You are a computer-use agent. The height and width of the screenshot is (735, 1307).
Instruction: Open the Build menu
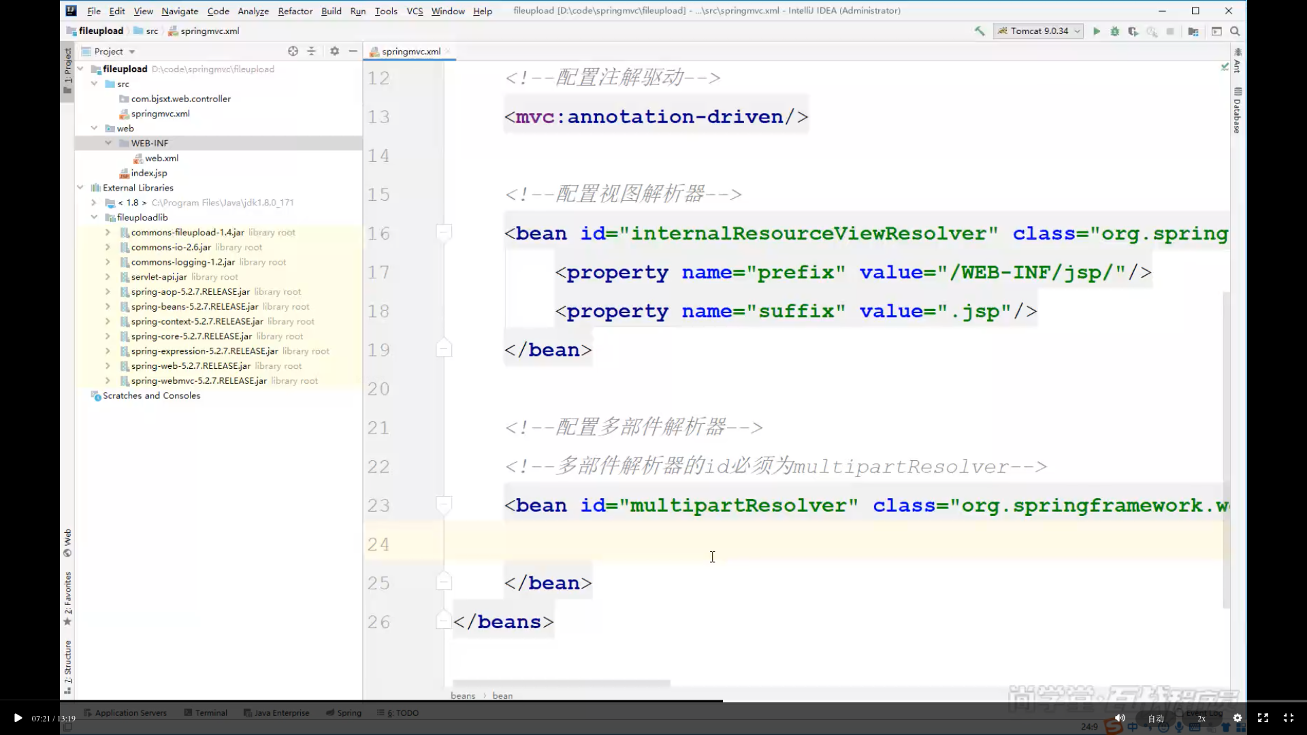pyautogui.click(x=332, y=11)
